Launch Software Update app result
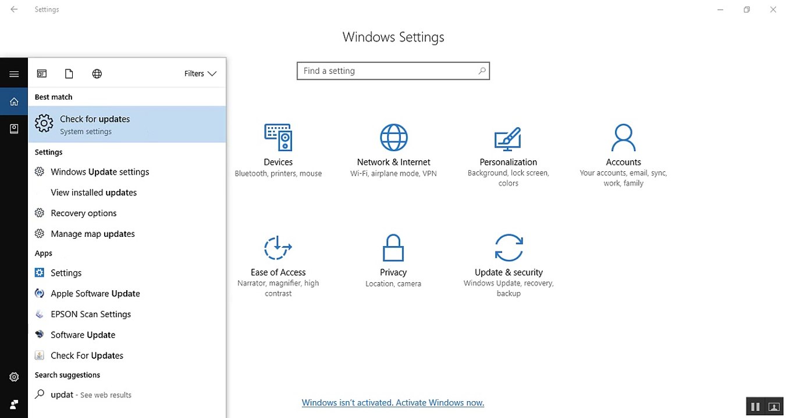This screenshot has height=418, width=786. (127, 335)
